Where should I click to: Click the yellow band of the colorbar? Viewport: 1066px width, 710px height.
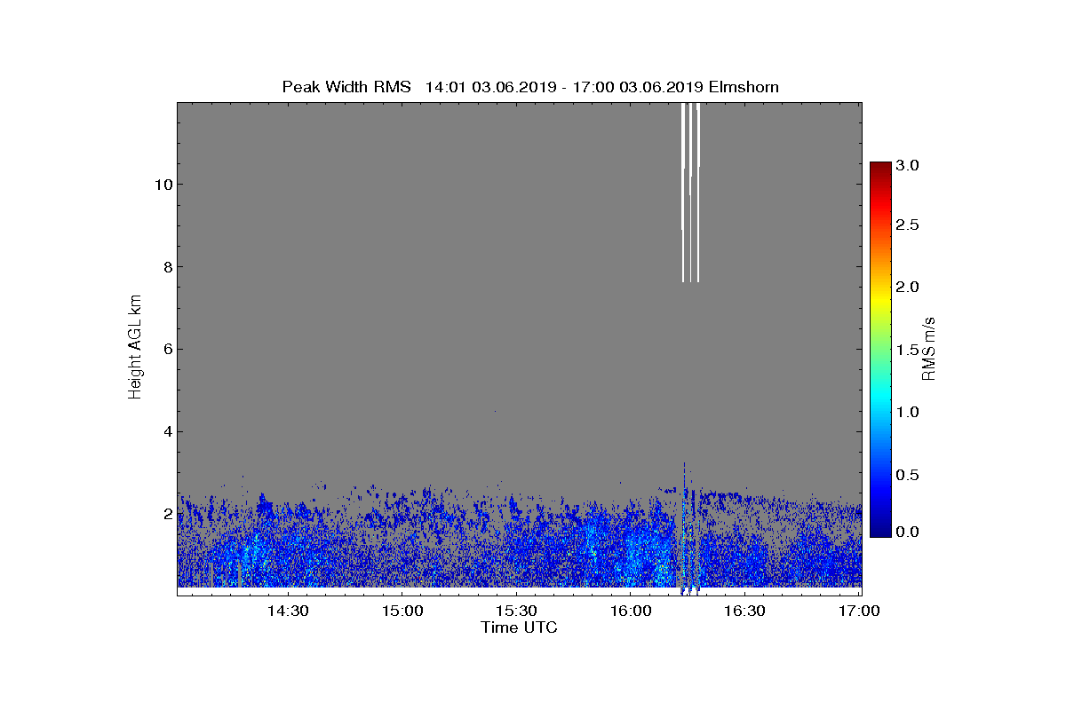880,300
